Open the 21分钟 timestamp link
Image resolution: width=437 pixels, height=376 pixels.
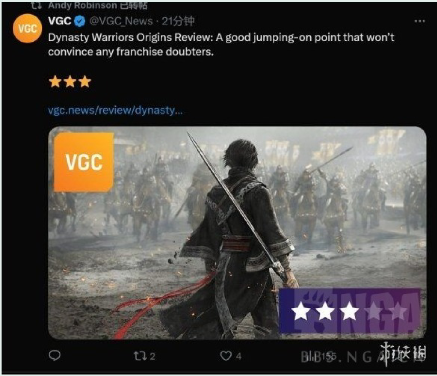tap(178, 21)
